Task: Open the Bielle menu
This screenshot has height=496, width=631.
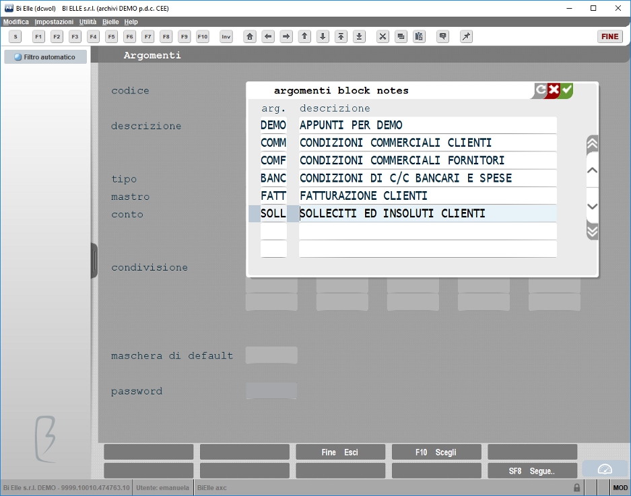Action: coord(110,22)
